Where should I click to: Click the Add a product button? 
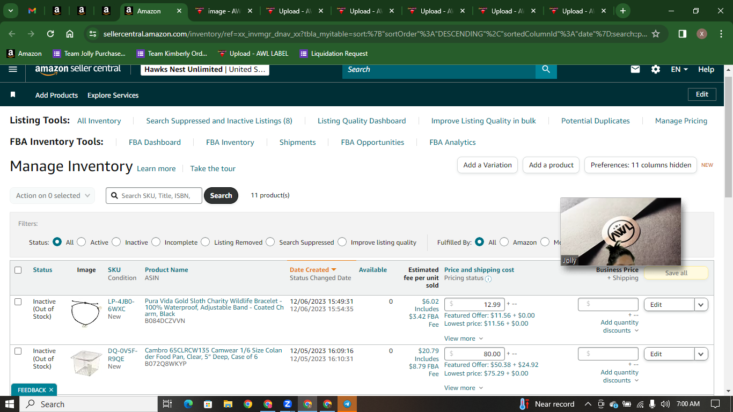[x=551, y=165]
